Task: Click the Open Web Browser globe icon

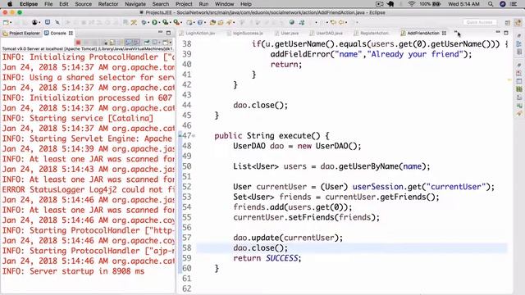Action: point(292,22)
